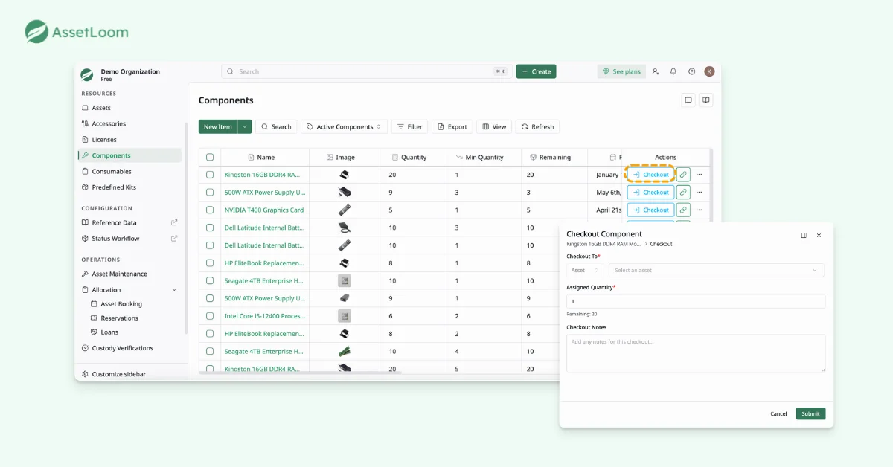Viewport: 893px width, 467px height.
Task: Click the Create button
Action: (x=536, y=71)
